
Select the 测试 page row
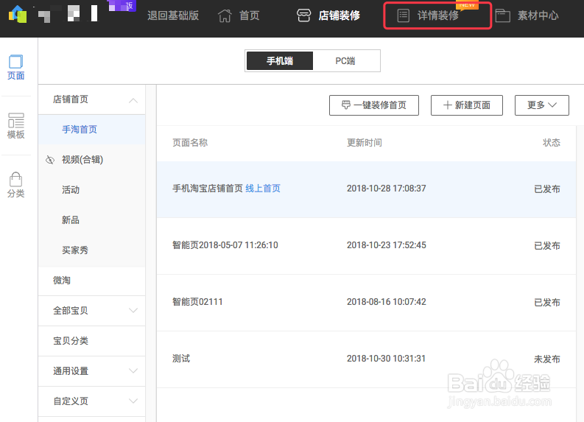coord(367,359)
